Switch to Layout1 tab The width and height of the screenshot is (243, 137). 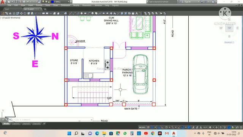point(16,124)
